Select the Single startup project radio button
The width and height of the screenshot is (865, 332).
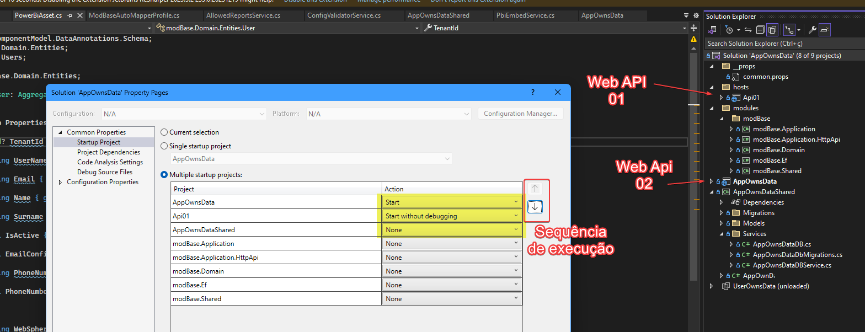tap(164, 146)
